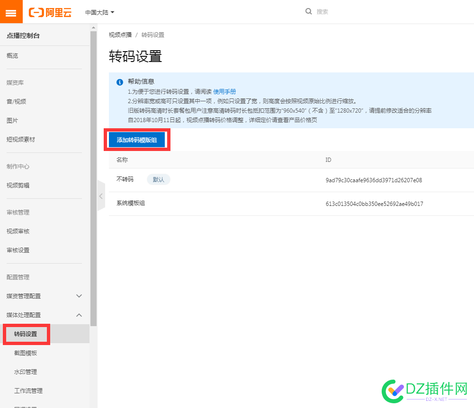
Task: Open 概览 in the sidebar
Action: coord(12,55)
